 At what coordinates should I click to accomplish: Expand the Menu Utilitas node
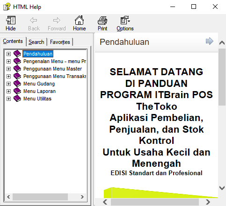pyautogui.click(x=8, y=99)
